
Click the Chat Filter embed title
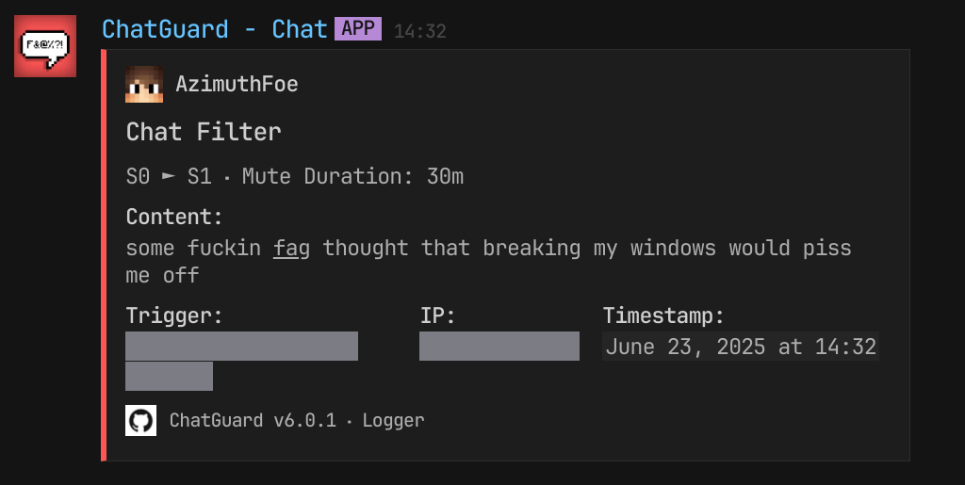(x=204, y=132)
